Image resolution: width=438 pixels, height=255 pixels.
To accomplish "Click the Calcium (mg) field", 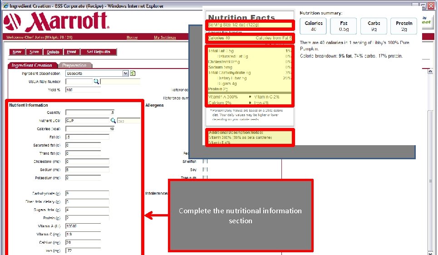I will click(83, 242).
